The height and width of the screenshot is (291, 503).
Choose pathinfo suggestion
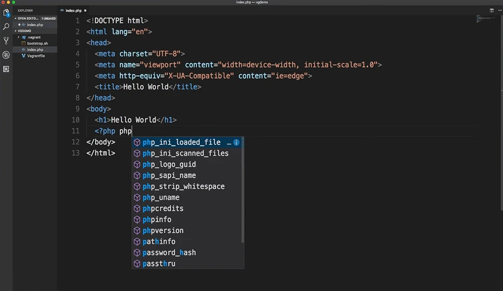coord(187,242)
